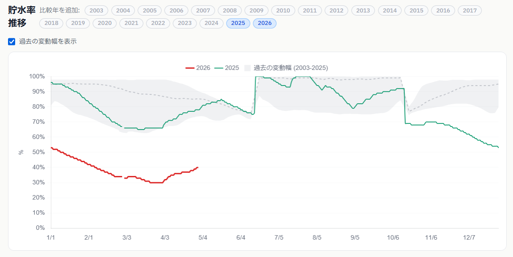Click the 2018 year chip
The width and height of the screenshot is (513, 257).
pos(51,23)
